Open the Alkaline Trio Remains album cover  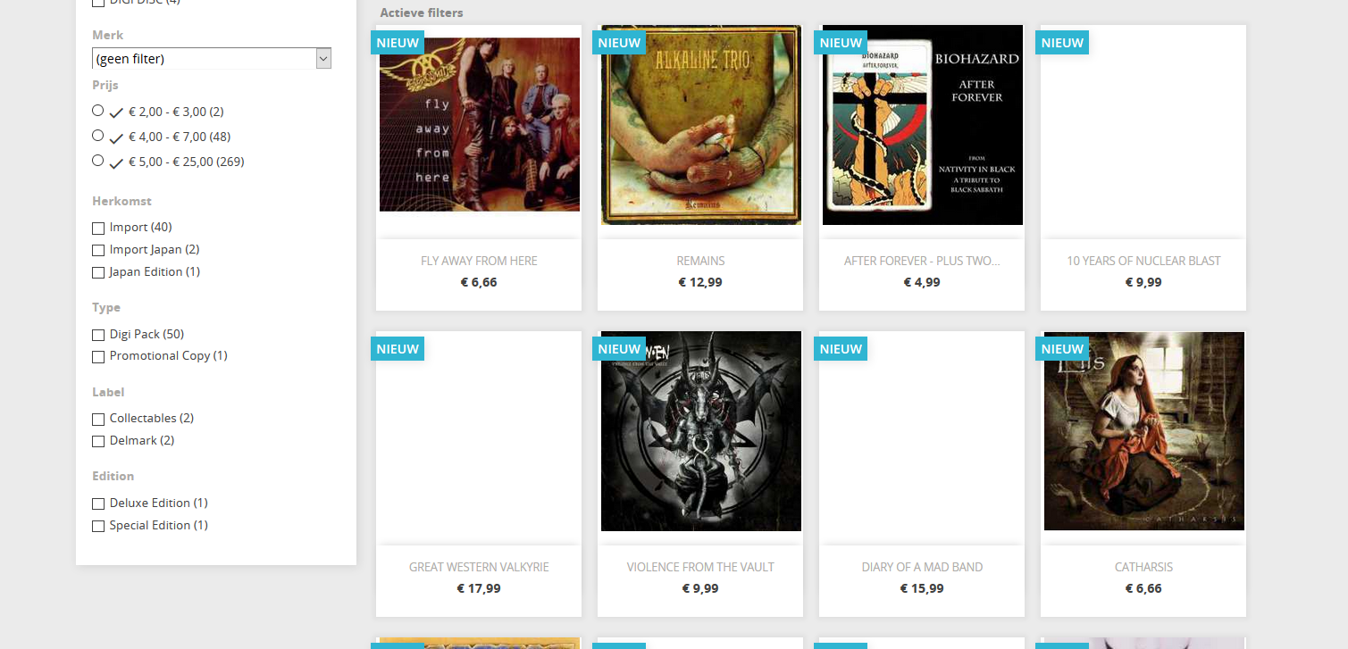(701, 125)
